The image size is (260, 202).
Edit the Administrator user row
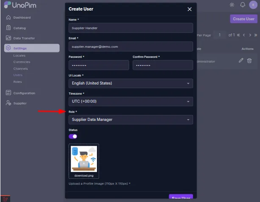pyautogui.click(x=241, y=60)
